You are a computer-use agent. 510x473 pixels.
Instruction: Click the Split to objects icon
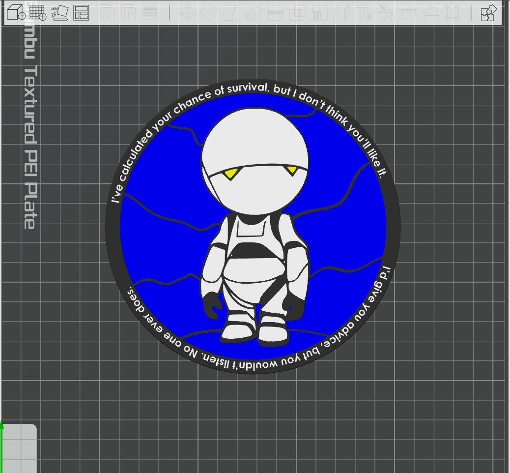pos(108,13)
